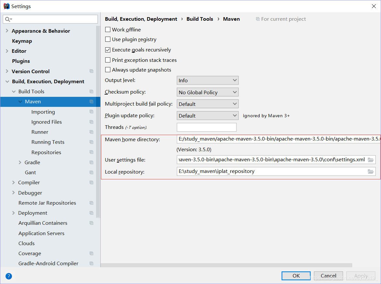The height and width of the screenshot is (284, 381).
Task: Open the Repositories settings page
Action: 46,153
